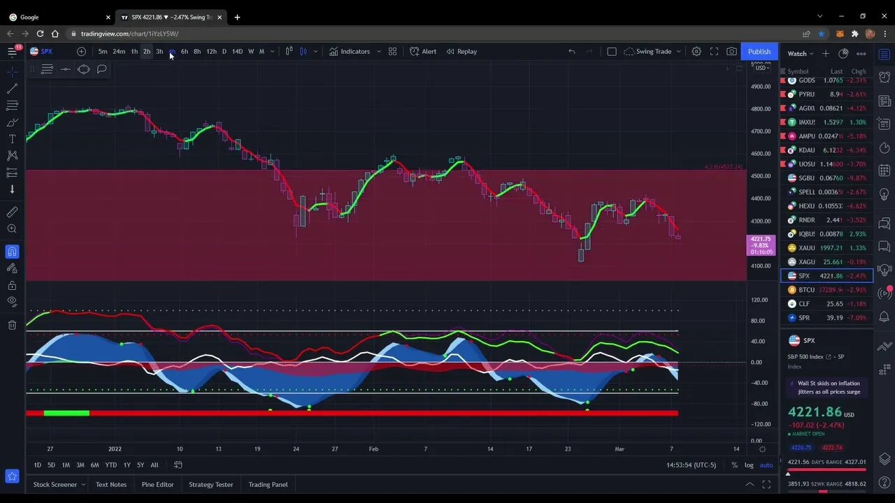The width and height of the screenshot is (895, 503).
Task: Open the Trading Panel tab
Action: (268, 484)
